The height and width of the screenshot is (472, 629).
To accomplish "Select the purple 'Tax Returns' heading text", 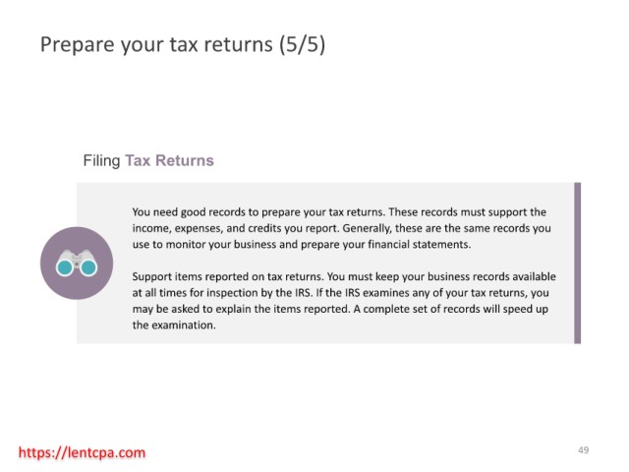I will [x=169, y=160].
